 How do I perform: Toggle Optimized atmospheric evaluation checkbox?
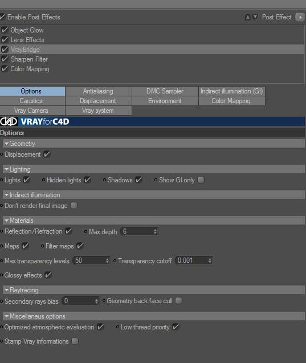click(x=100, y=327)
